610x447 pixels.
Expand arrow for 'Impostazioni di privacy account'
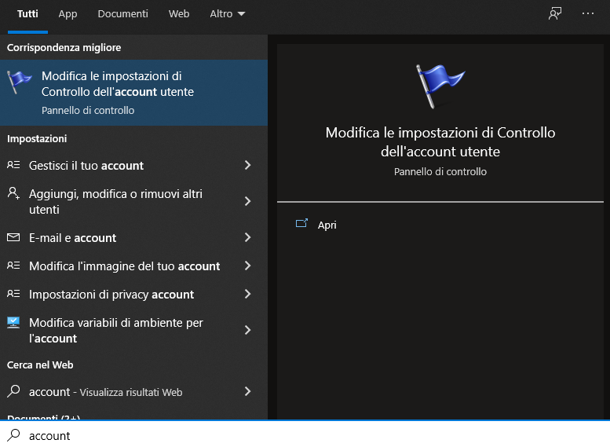248,295
